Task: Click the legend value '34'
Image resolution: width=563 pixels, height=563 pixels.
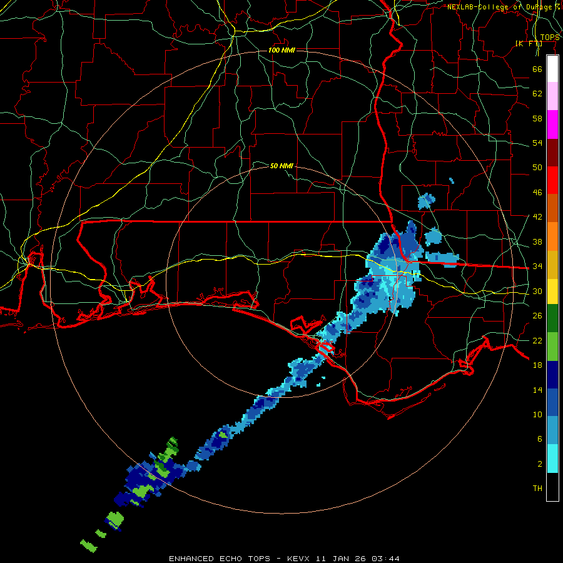Action: (x=537, y=266)
